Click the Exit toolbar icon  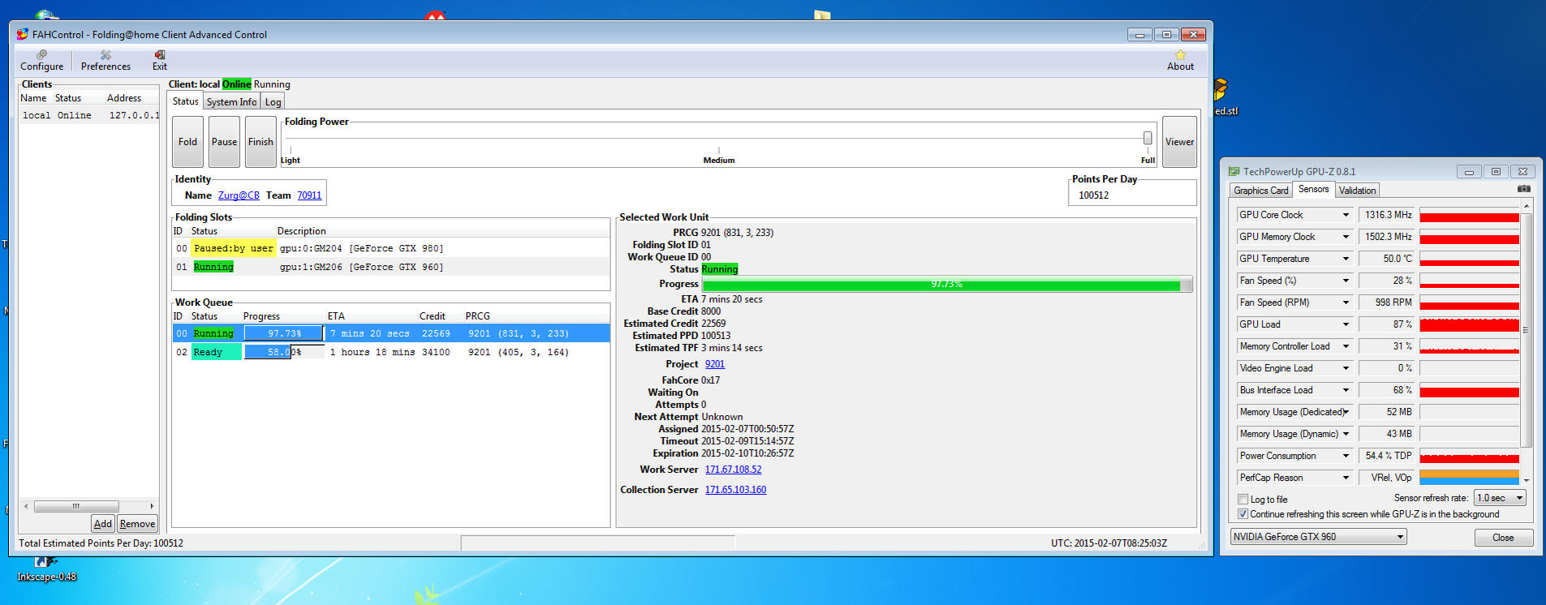(160, 61)
